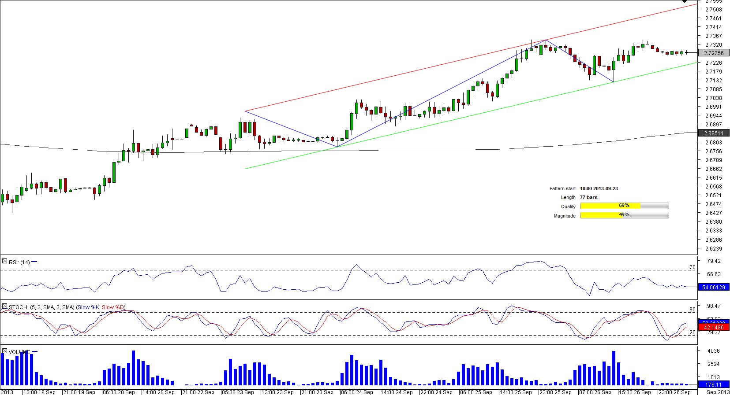Click the volume axis 2524 label
Screen dimensions: 730x395
[714, 364]
